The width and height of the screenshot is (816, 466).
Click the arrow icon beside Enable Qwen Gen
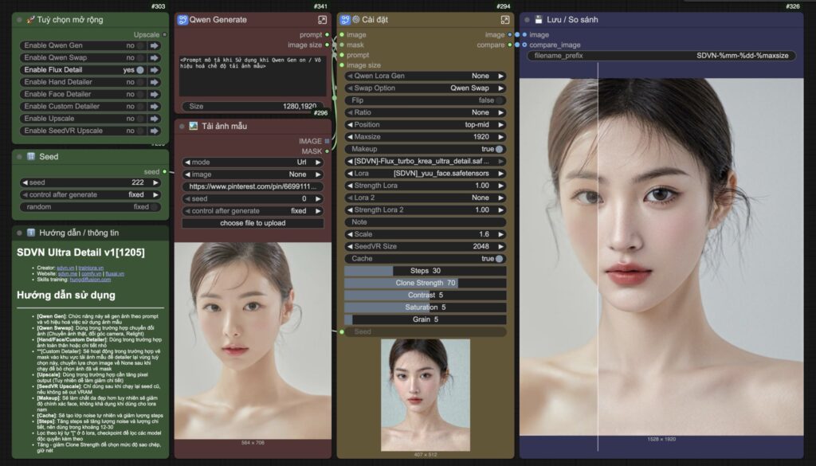tap(155, 46)
